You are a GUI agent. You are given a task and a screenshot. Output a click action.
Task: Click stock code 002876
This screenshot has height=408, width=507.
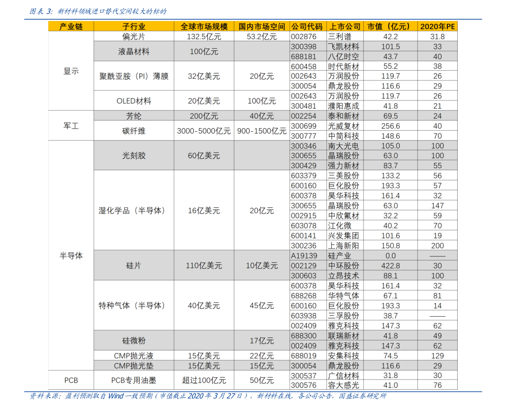coord(304,37)
